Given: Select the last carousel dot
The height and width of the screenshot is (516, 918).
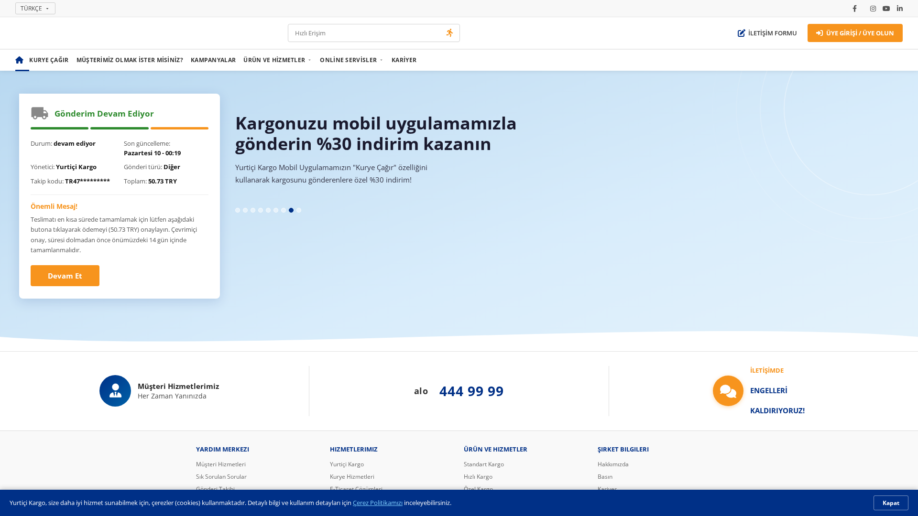Looking at the screenshot, I should (x=299, y=210).
